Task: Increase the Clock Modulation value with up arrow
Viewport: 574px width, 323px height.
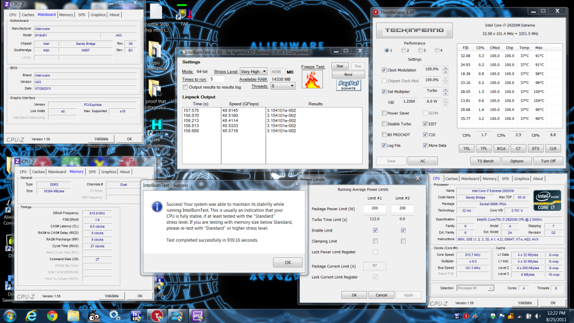Action: pyautogui.click(x=446, y=68)
